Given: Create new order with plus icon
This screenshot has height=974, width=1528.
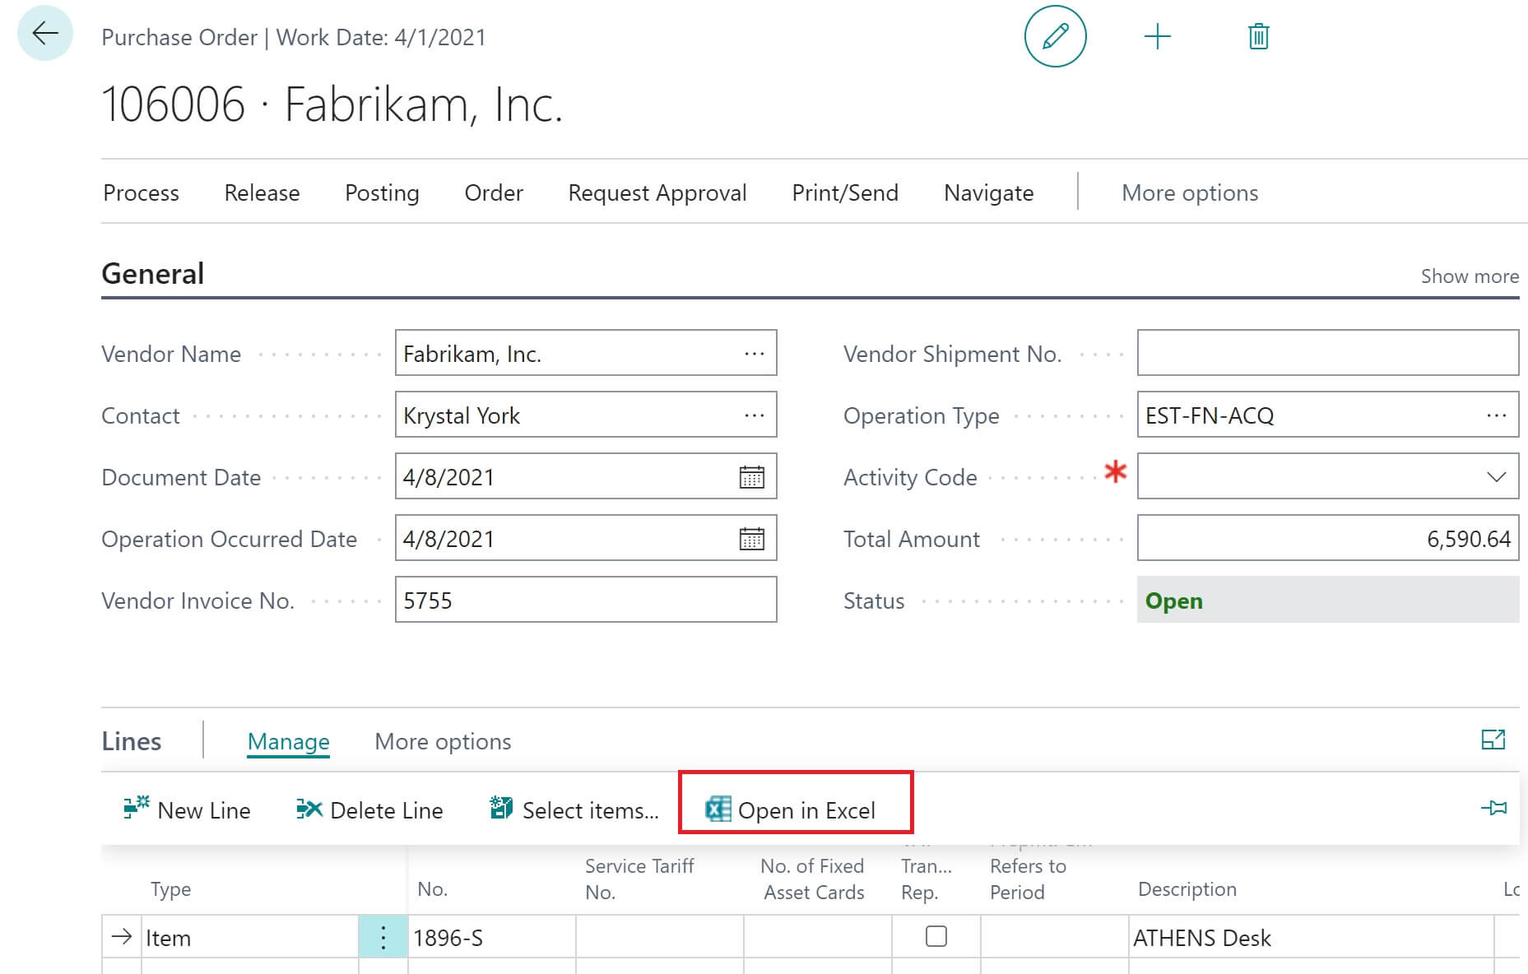Looking at the screenshot, I should [x=1157, y=36].
